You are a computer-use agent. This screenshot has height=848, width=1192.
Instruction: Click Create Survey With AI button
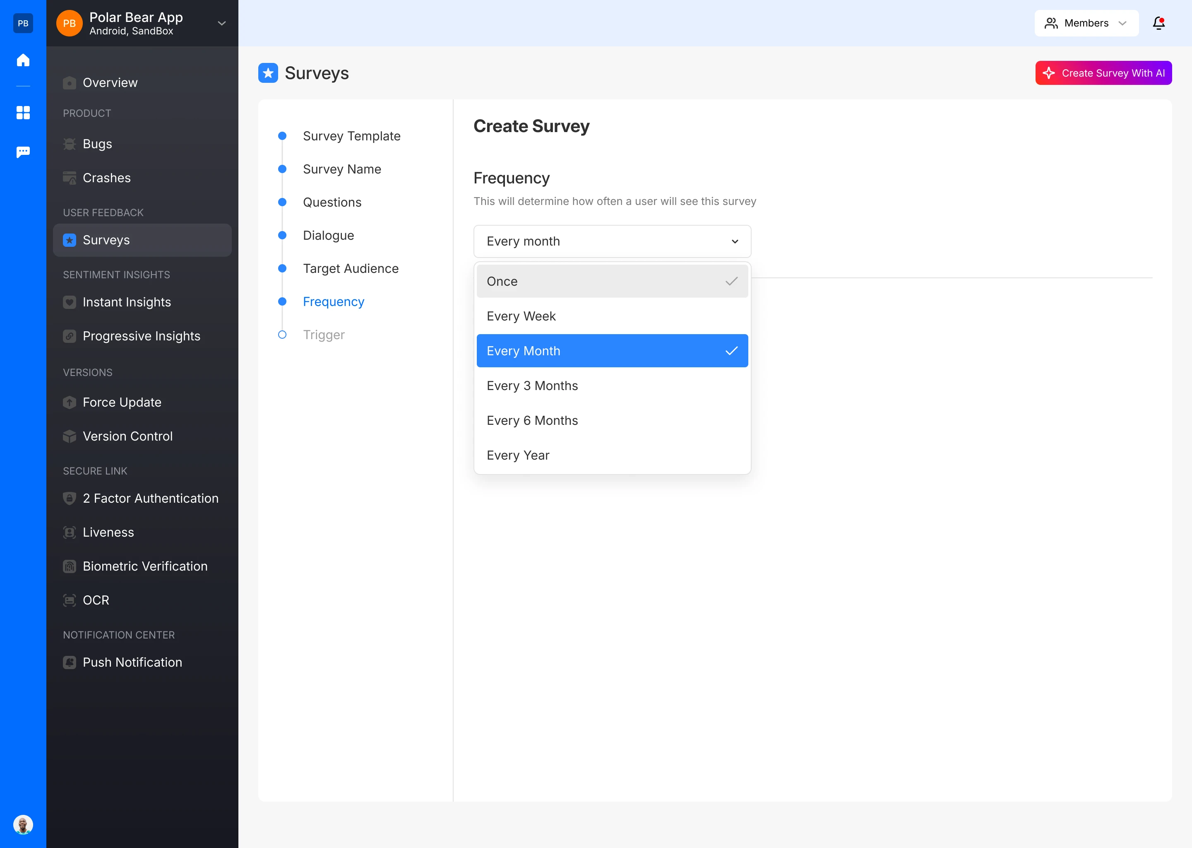(1103, 73)
